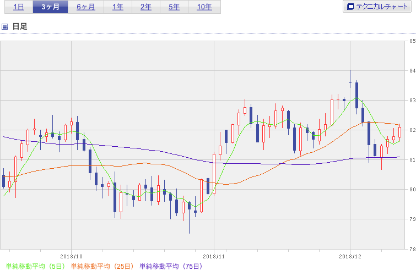Select the 10年 period tab
Screen dimensions: 416x271
click(204, 7)
